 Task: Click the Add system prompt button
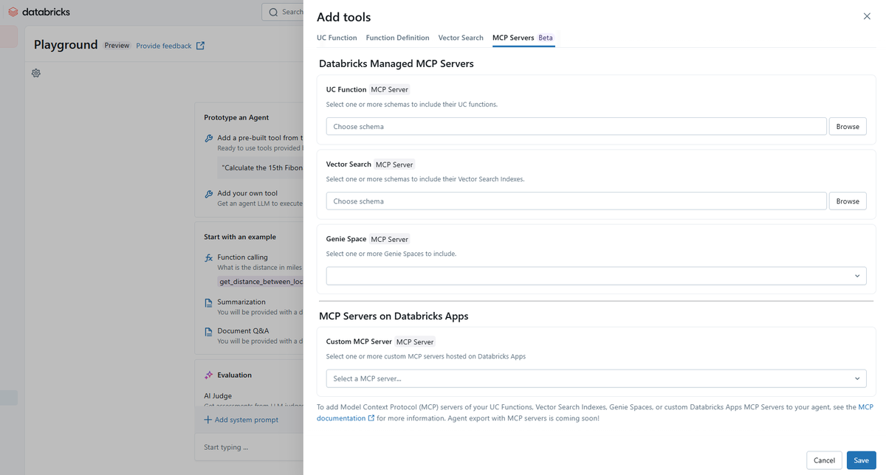241,420
